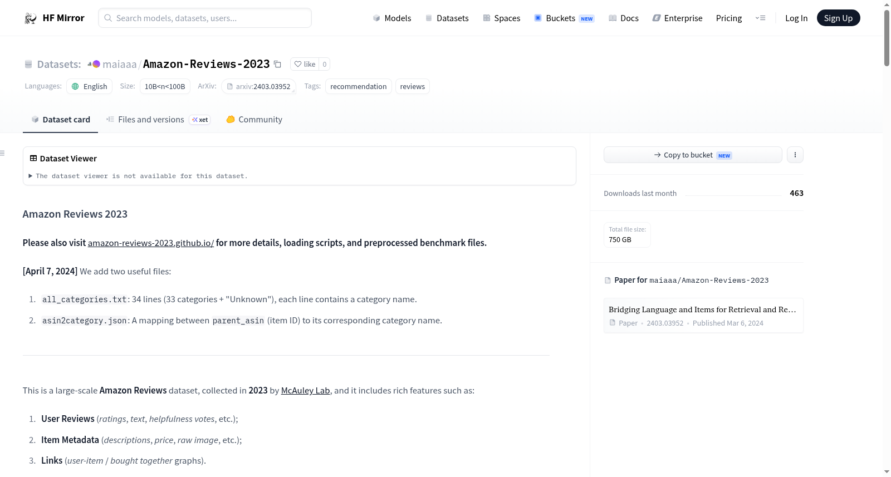This screenshot has width=891, height=477.
Task: Select the reviews tag
Action: 413,86
